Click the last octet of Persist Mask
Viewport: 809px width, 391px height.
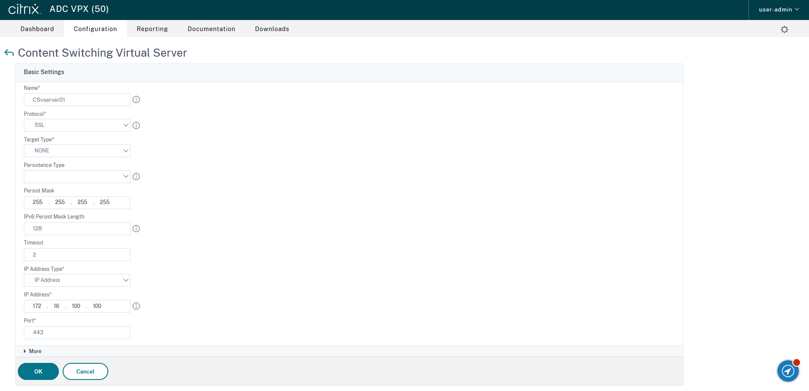105,202
